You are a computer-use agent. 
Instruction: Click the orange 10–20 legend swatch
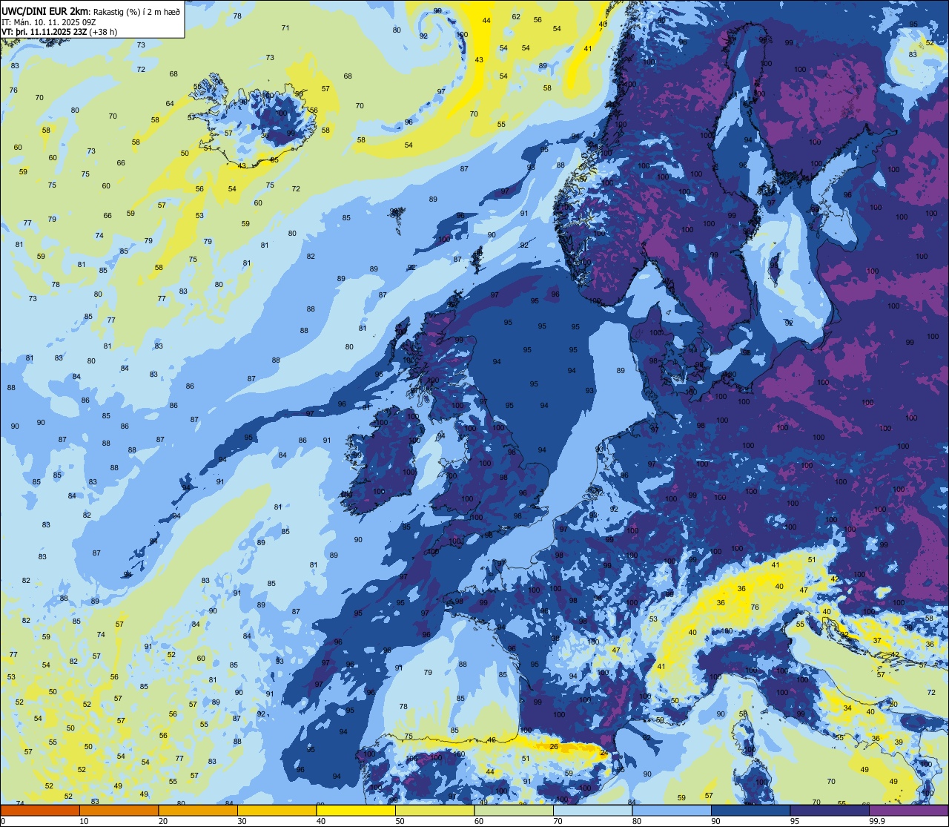(x=119, y=811)
